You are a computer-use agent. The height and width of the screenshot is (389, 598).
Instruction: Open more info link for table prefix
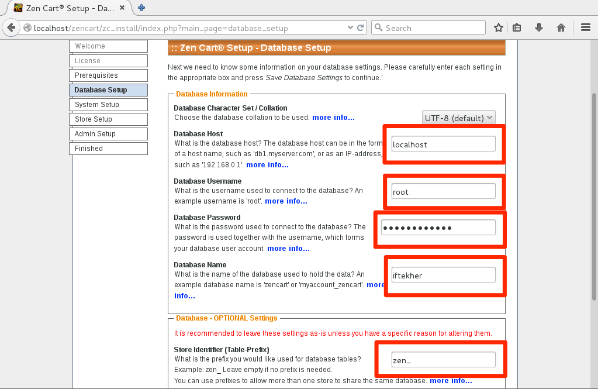451,381
